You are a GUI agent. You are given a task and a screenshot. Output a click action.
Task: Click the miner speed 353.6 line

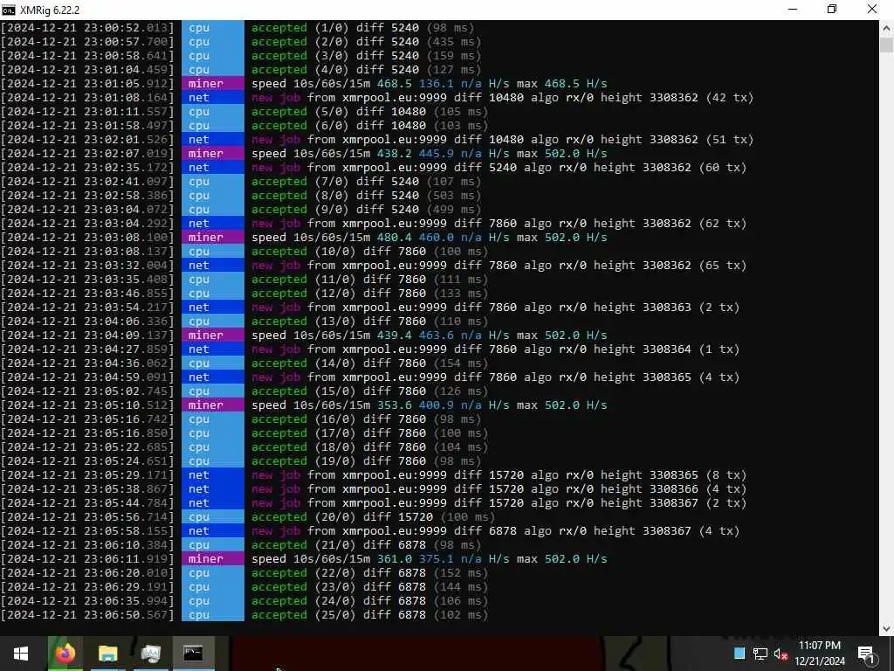coord(305,405)
